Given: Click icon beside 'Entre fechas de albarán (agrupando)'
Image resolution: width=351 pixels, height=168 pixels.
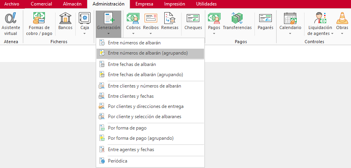Looking at the screenshot, I should (102, 75).
